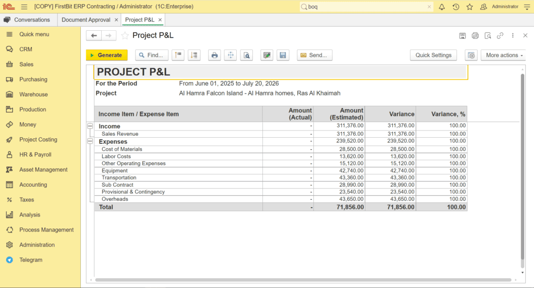Open notifications bell
534x288 pixels.
(x=442, y=7)
